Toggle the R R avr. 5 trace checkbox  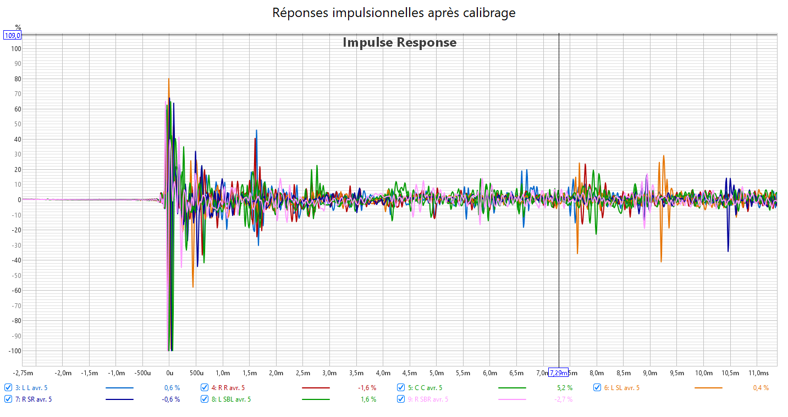point(205,387)
